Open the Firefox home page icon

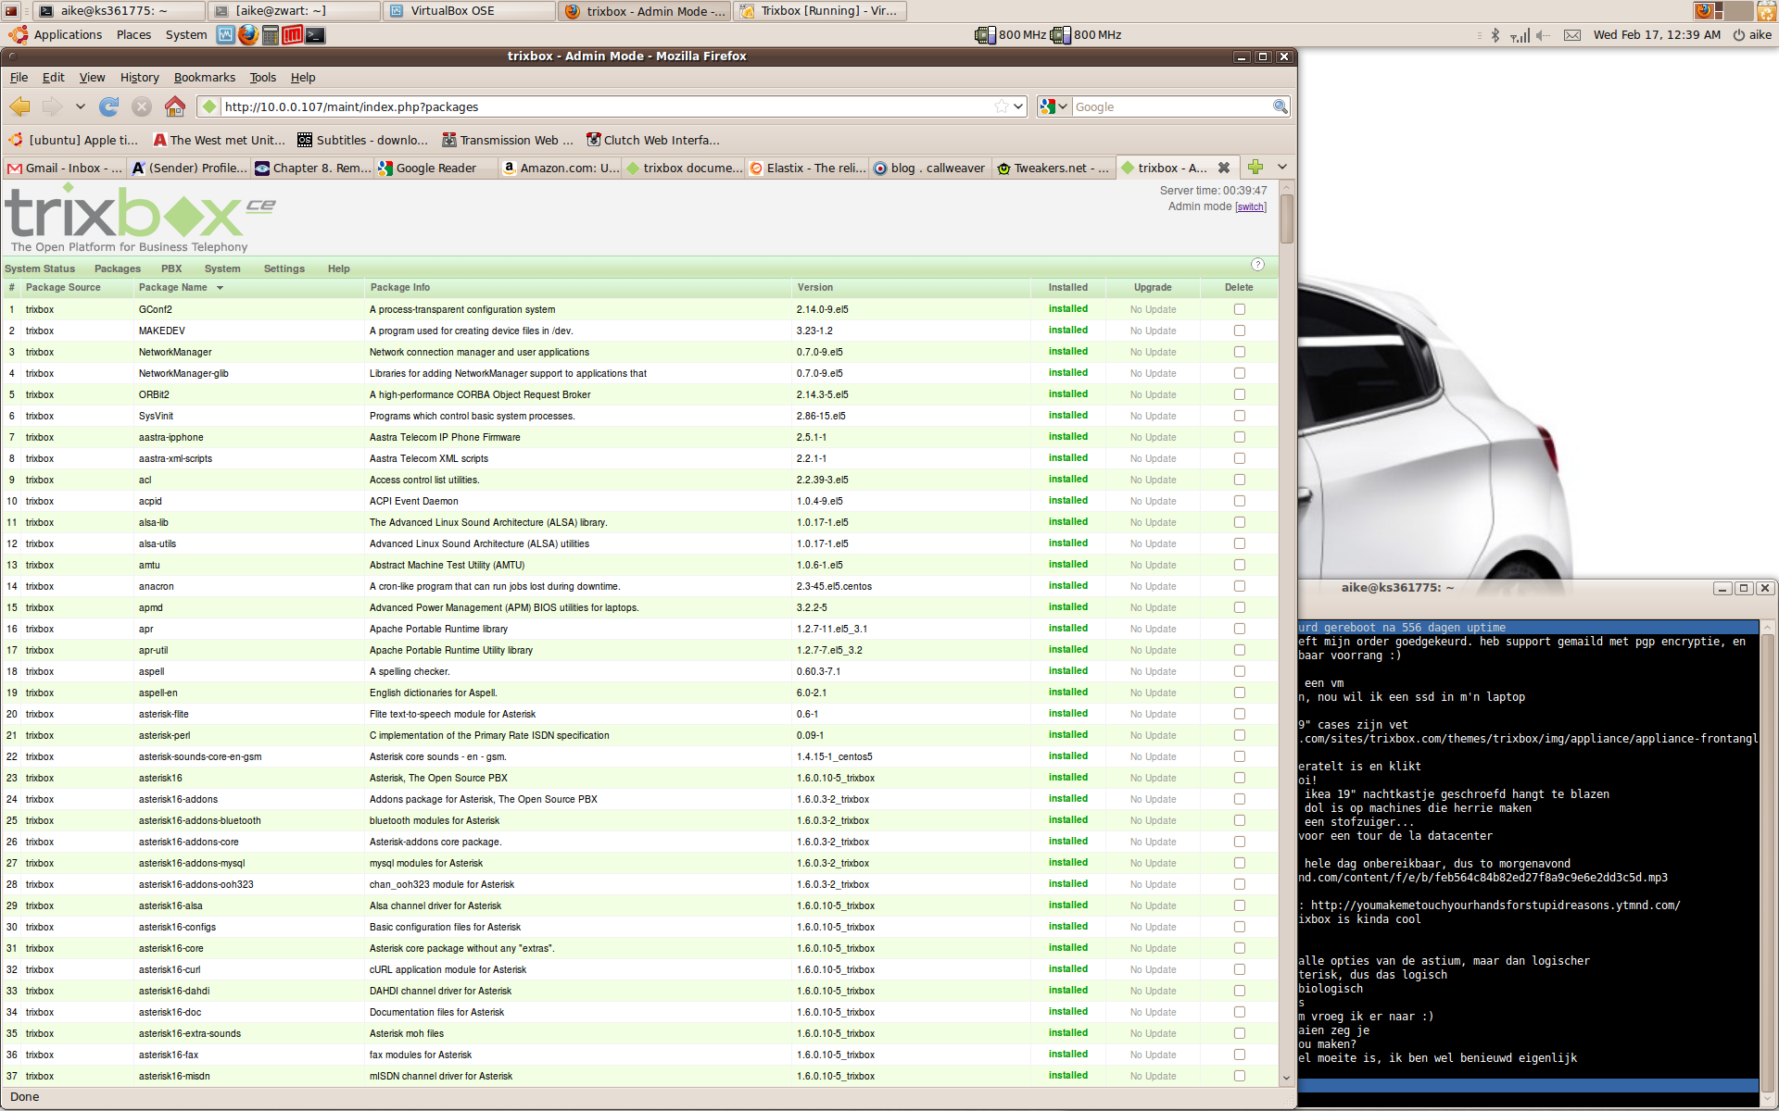[x=174, y=106]
